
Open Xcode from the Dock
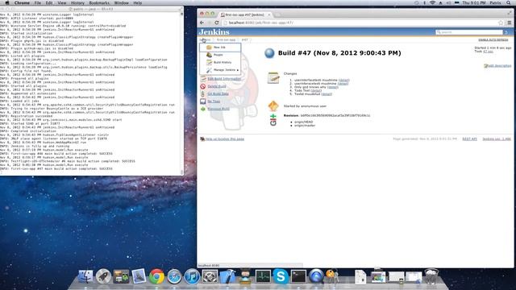pyautogui.click(x=227, y=276)
